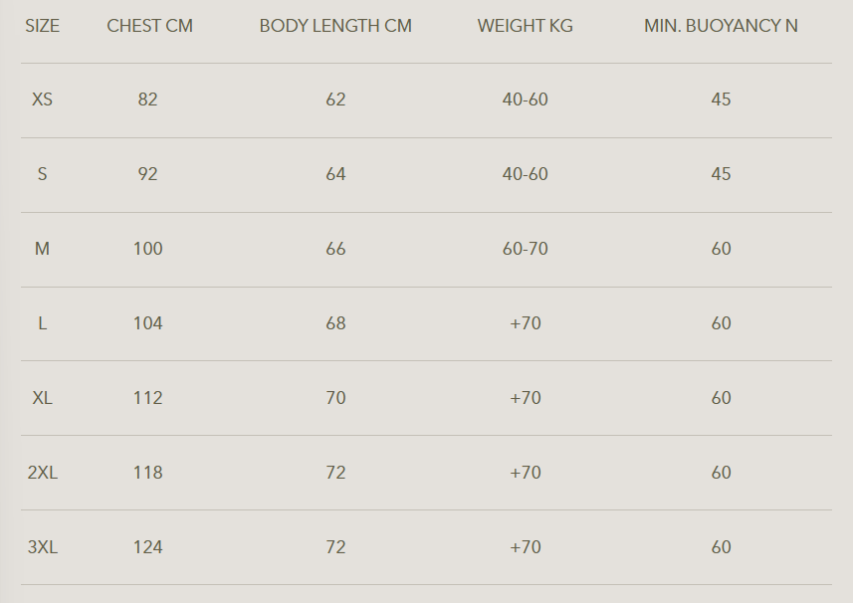Click the M size row label
Image resolution: width=853 pixels, height=603 pixels.
click(42, 249)
